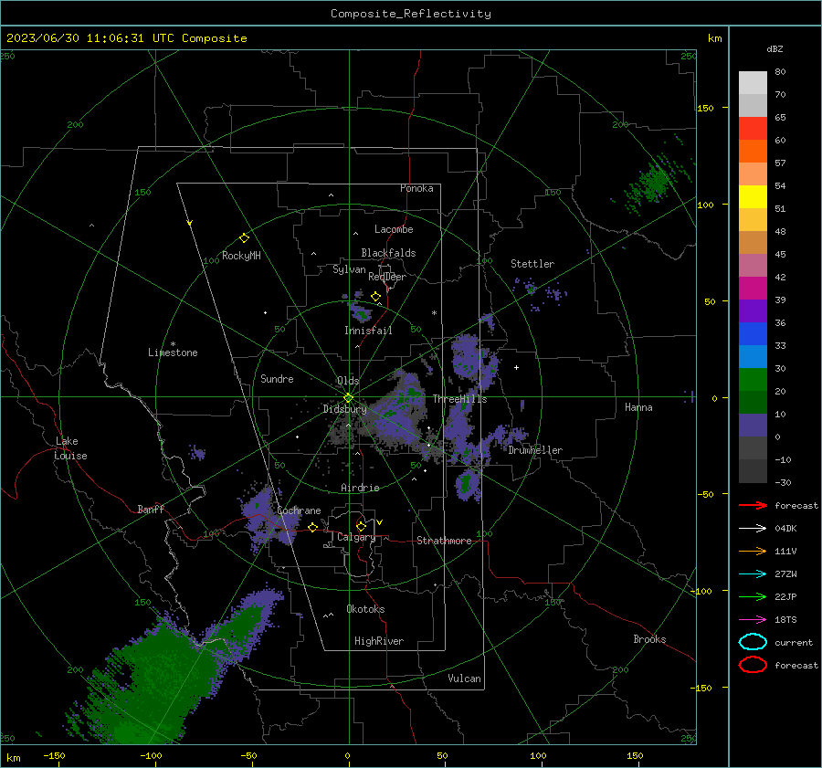Click the green 22JP arrow icon
Viewport: 822px width, 768px height.
coord(753,596)
